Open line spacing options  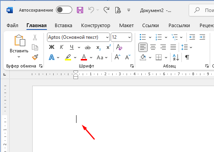[x=186, y=47]
